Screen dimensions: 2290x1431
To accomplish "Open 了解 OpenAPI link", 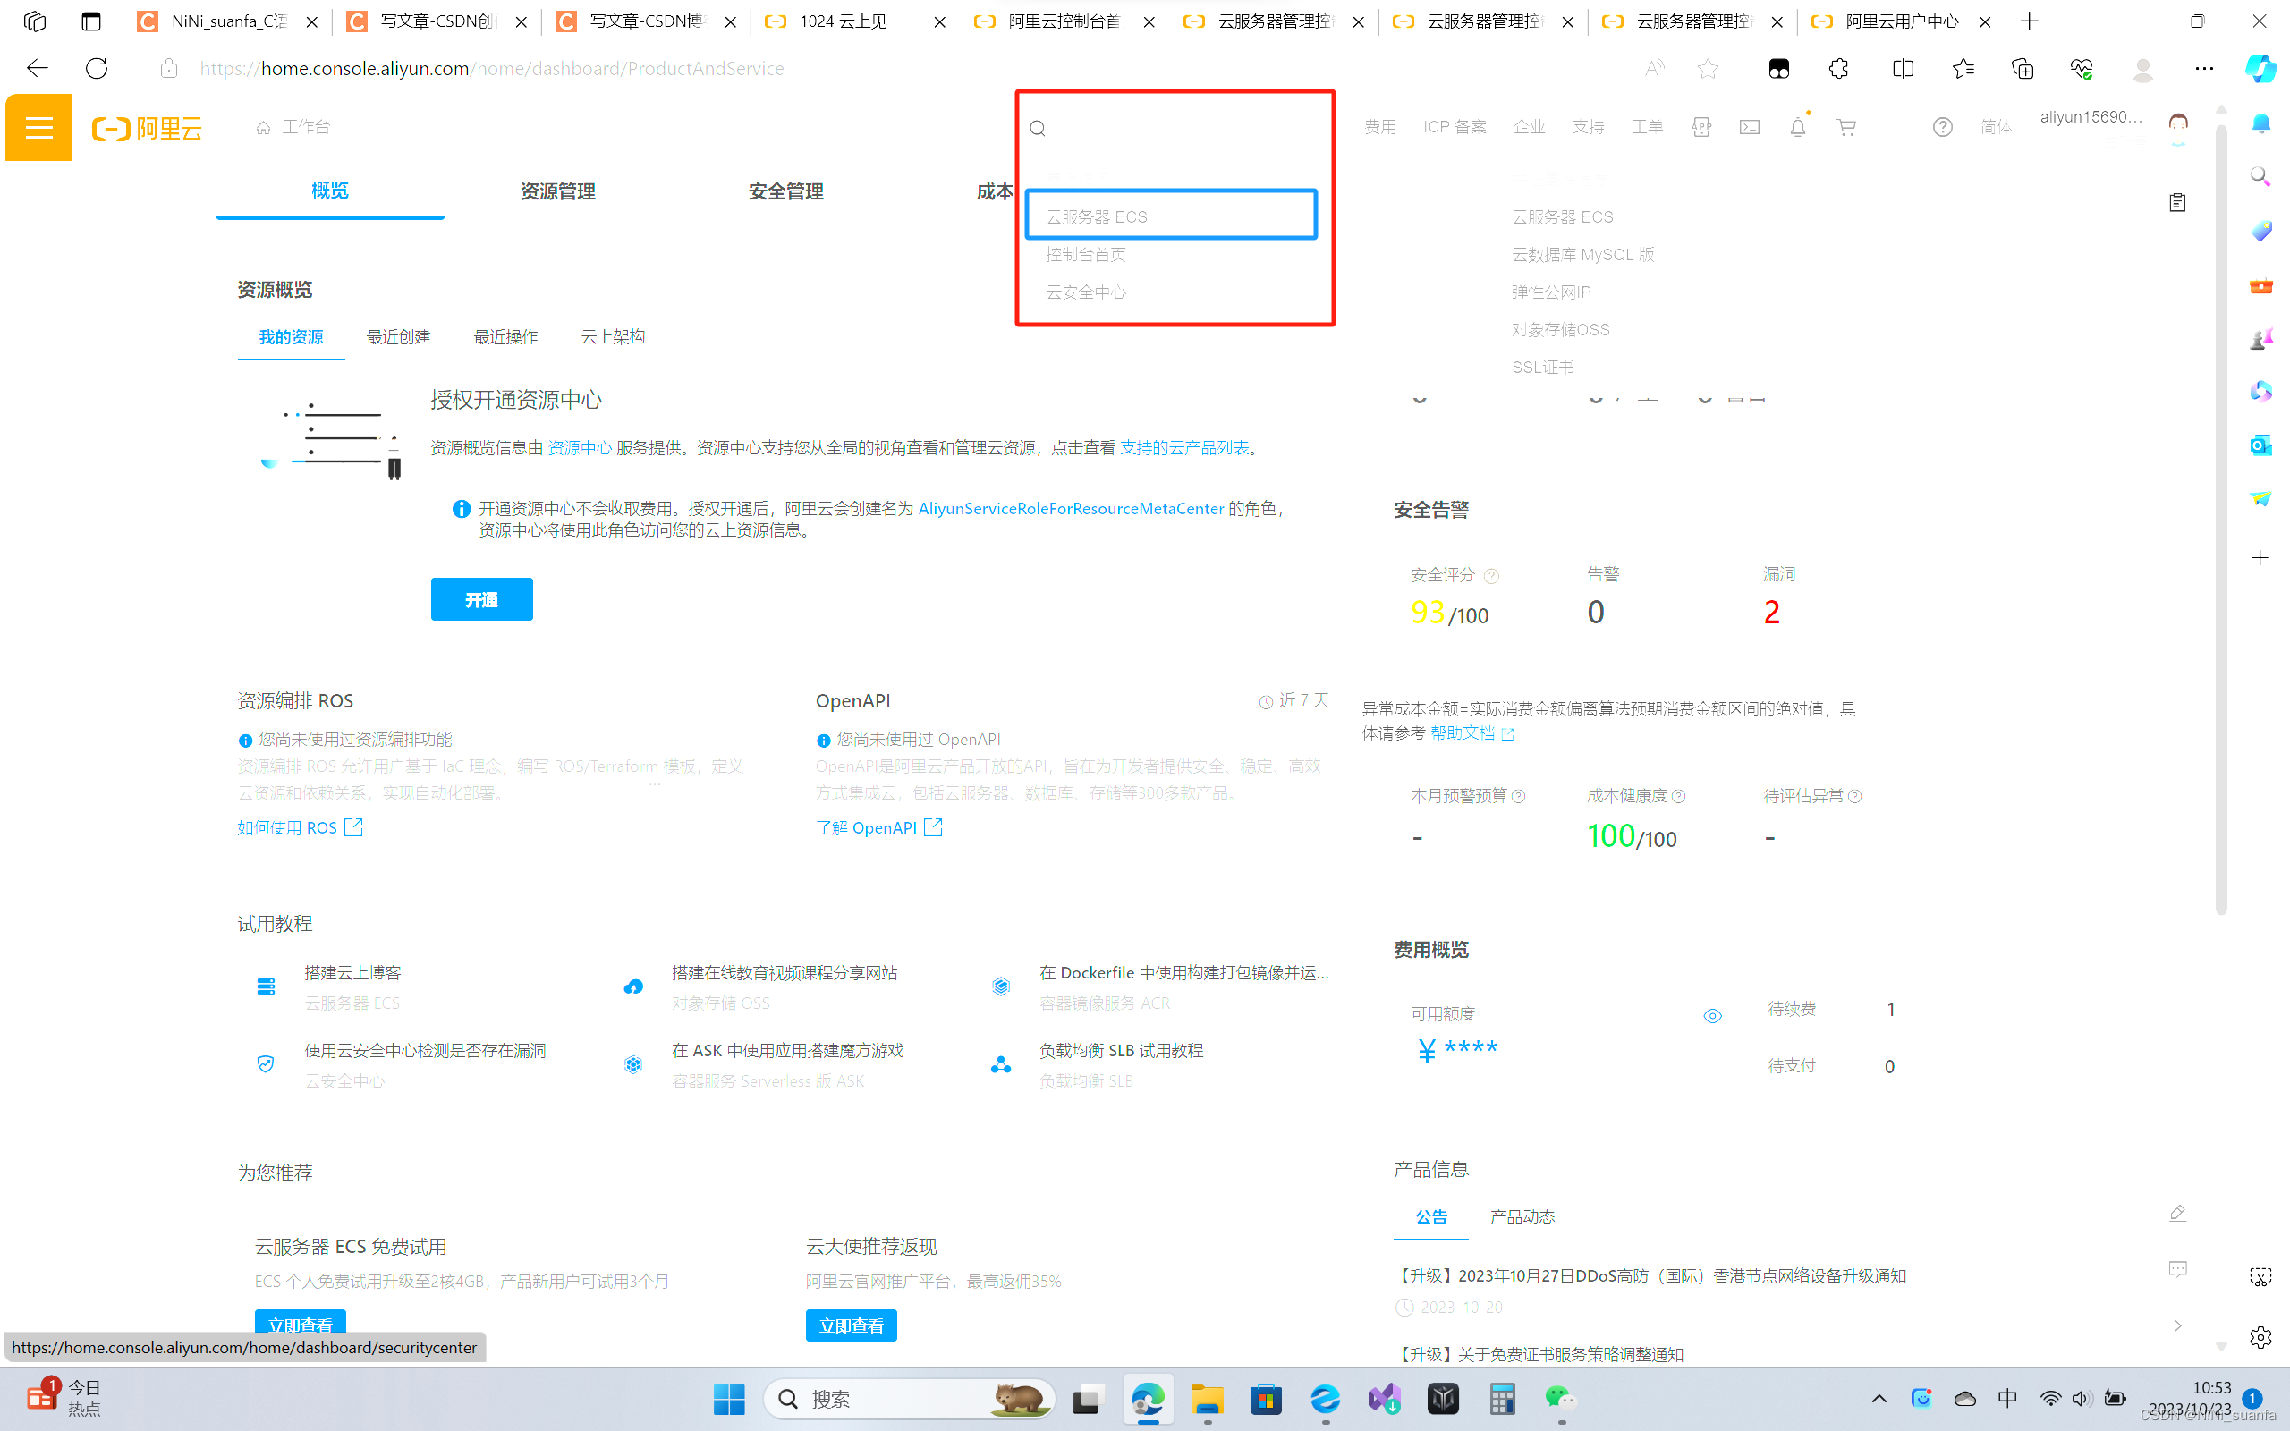I will (x=879, y=828).
